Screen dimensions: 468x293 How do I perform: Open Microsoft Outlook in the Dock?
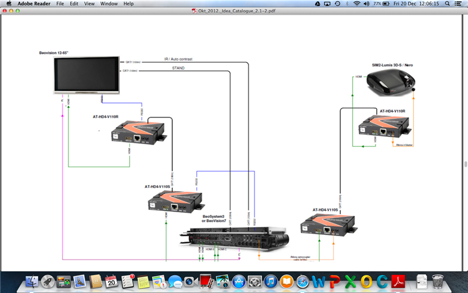coord(366,282)
